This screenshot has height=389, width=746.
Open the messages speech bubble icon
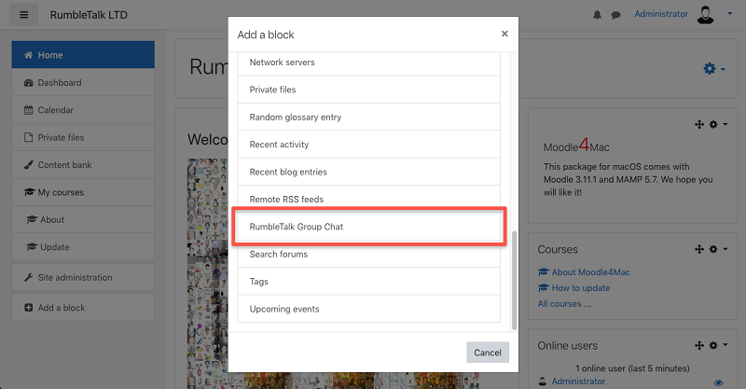pos(615,15)
